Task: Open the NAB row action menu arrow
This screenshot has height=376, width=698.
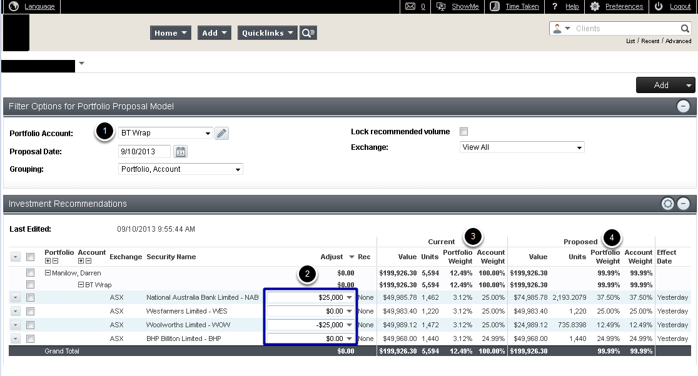Action: [x=15, y=297]
